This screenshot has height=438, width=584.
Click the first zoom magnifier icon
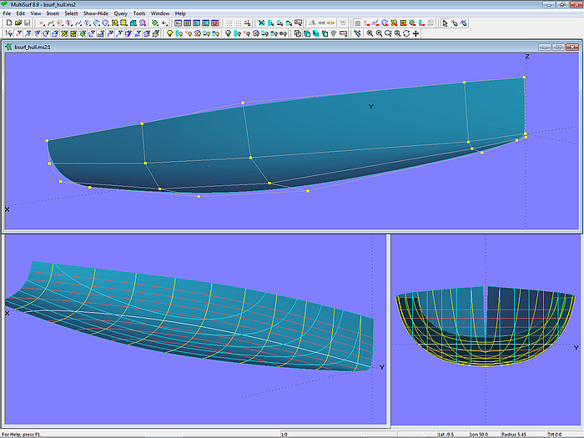370,34
